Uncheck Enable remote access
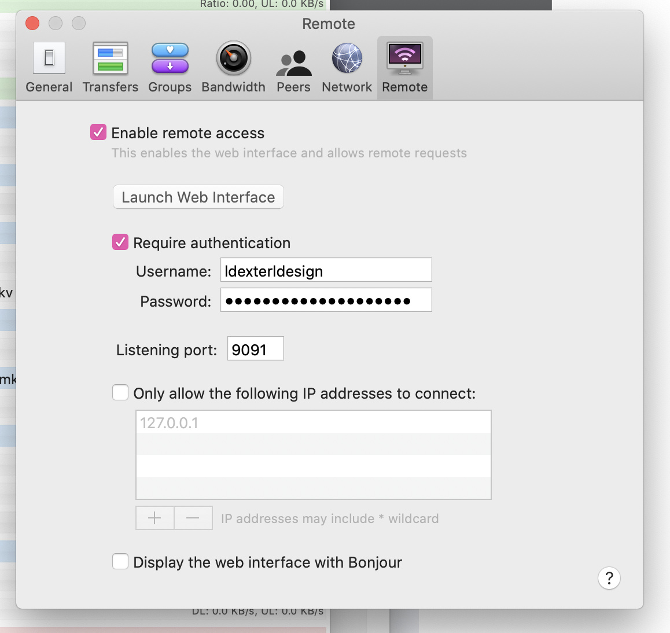The height and width of the screenshot is (633, 670). pyautogui.click(x=98, y=132)
